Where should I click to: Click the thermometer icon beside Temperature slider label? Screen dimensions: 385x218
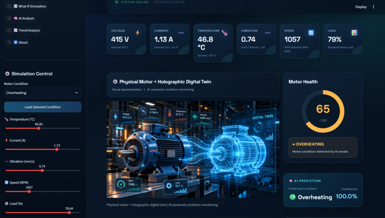click(x=6, y=119)
